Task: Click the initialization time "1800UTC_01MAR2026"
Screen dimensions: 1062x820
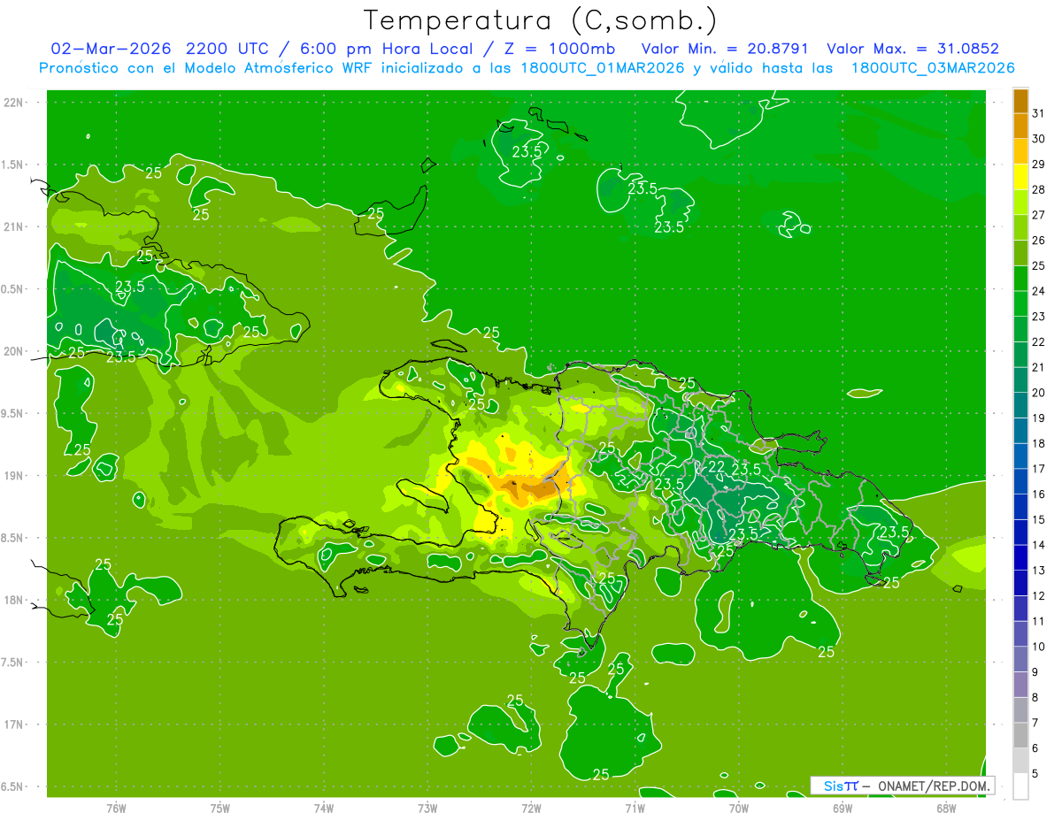Action: click(601, 68)
